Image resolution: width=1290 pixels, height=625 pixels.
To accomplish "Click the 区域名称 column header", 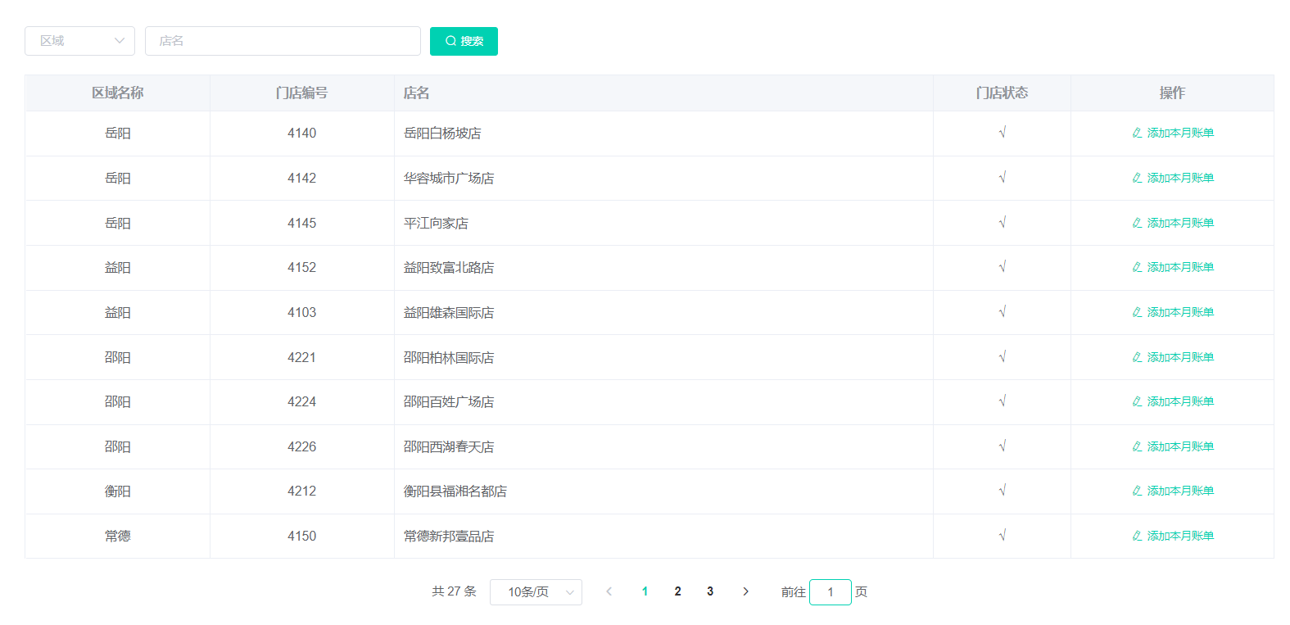I will [118, 93].
